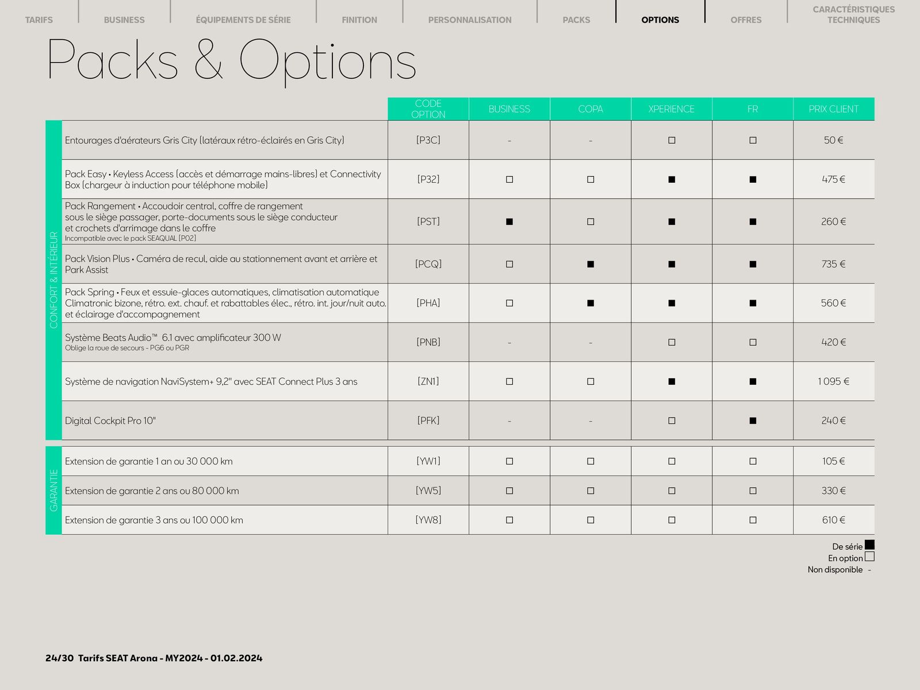Go to ÉQUIPEMENTS DE SÉRIE tab
The height and width of the screenshot is (690, 920).
[243, 20]
